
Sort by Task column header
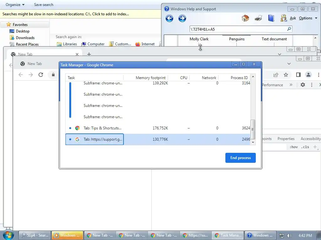coord(94,77)
